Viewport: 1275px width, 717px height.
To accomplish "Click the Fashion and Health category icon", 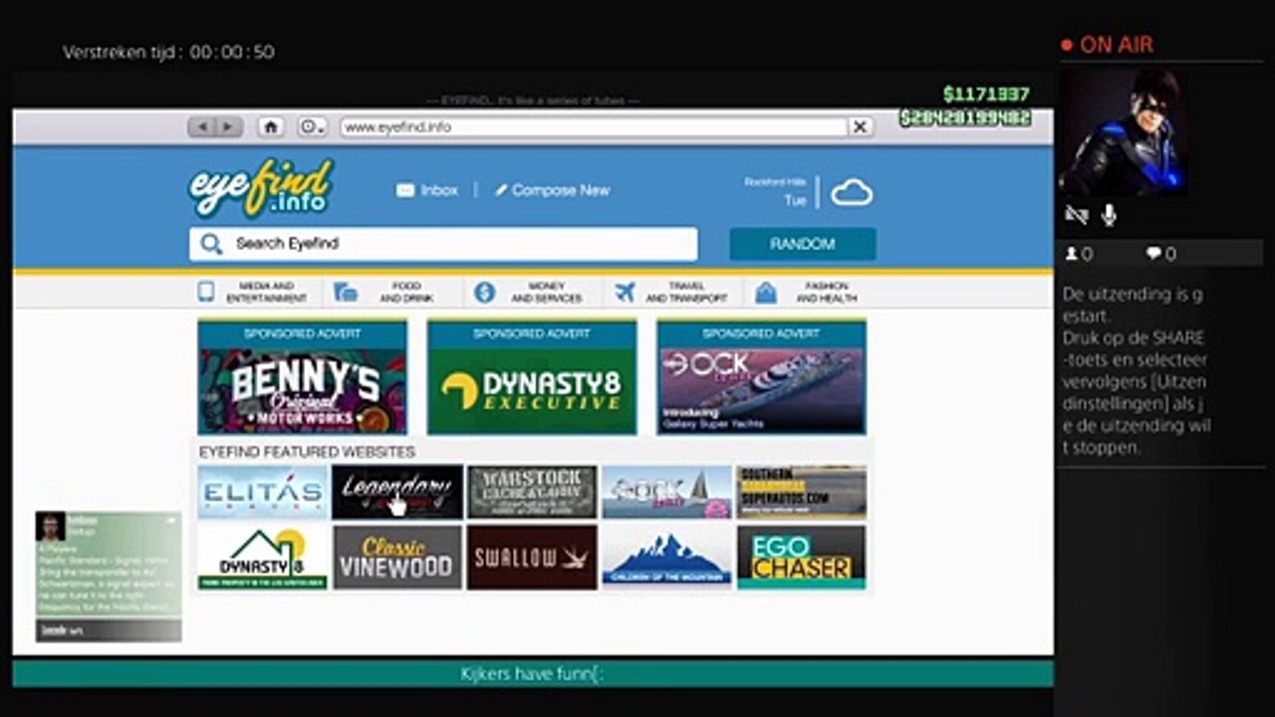I will 765,292.
